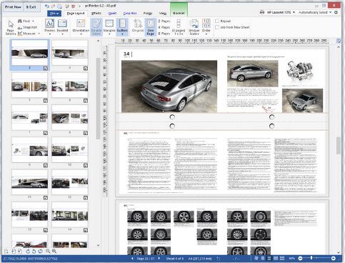Viewport: 345px width, 263px height.
Task: Open the Automatically Select tray dropdown
Action: click(331, 12)
